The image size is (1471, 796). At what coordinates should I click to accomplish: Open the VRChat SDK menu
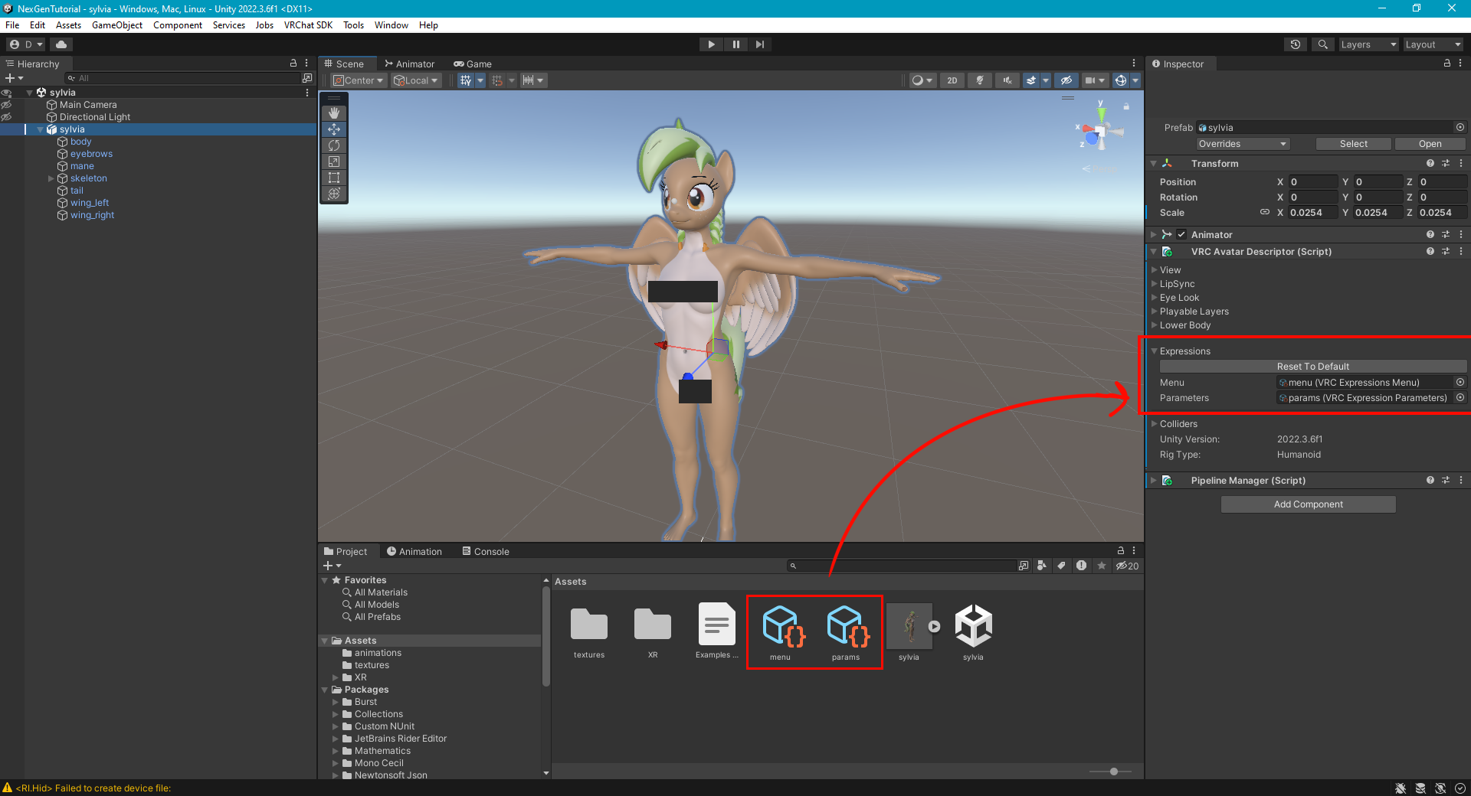click(308, 25)
